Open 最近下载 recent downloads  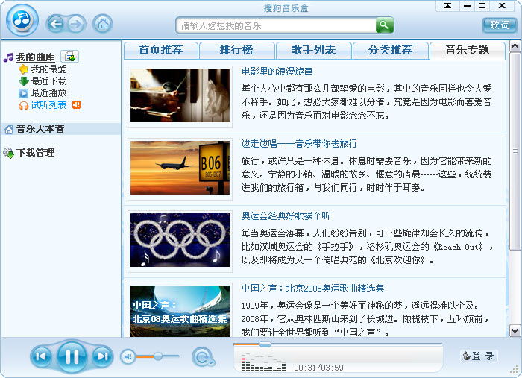coord(48,81)
